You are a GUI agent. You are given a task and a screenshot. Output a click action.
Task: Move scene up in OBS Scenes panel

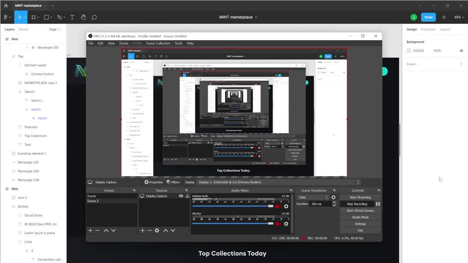coord(106,230)
